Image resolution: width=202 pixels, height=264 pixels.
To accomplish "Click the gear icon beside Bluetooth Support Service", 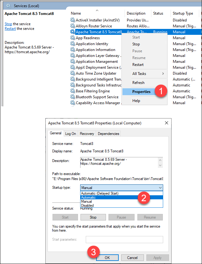I will (72, 97).
